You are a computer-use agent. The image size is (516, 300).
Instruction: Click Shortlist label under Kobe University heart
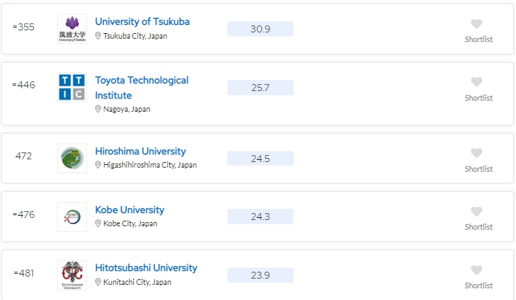point(479,227)
